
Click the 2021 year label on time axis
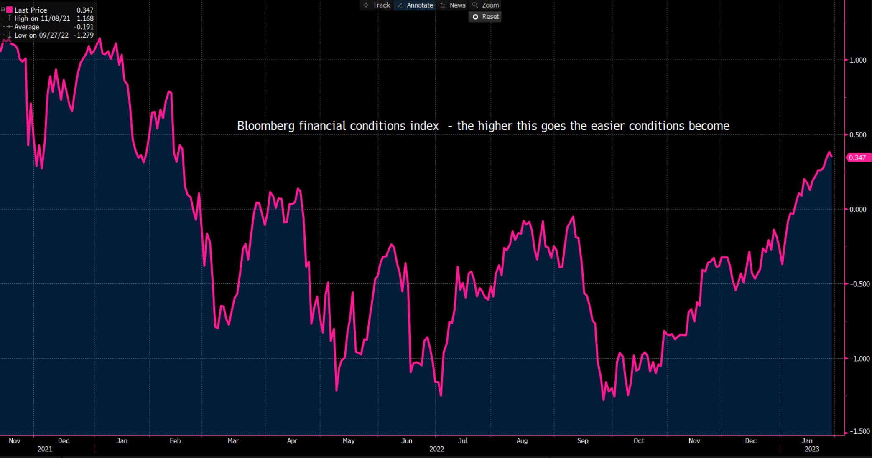(45, 449)
